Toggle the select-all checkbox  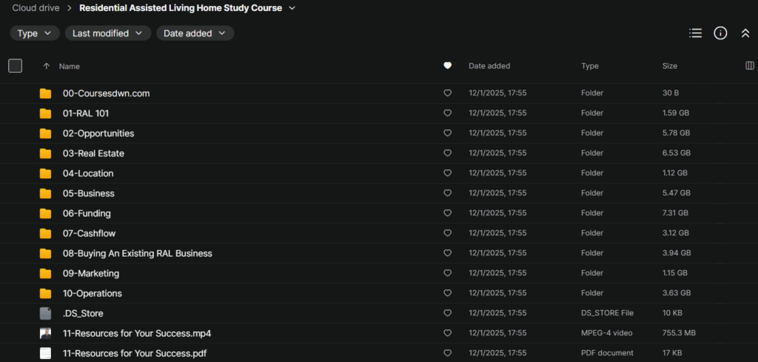[16, 66]
